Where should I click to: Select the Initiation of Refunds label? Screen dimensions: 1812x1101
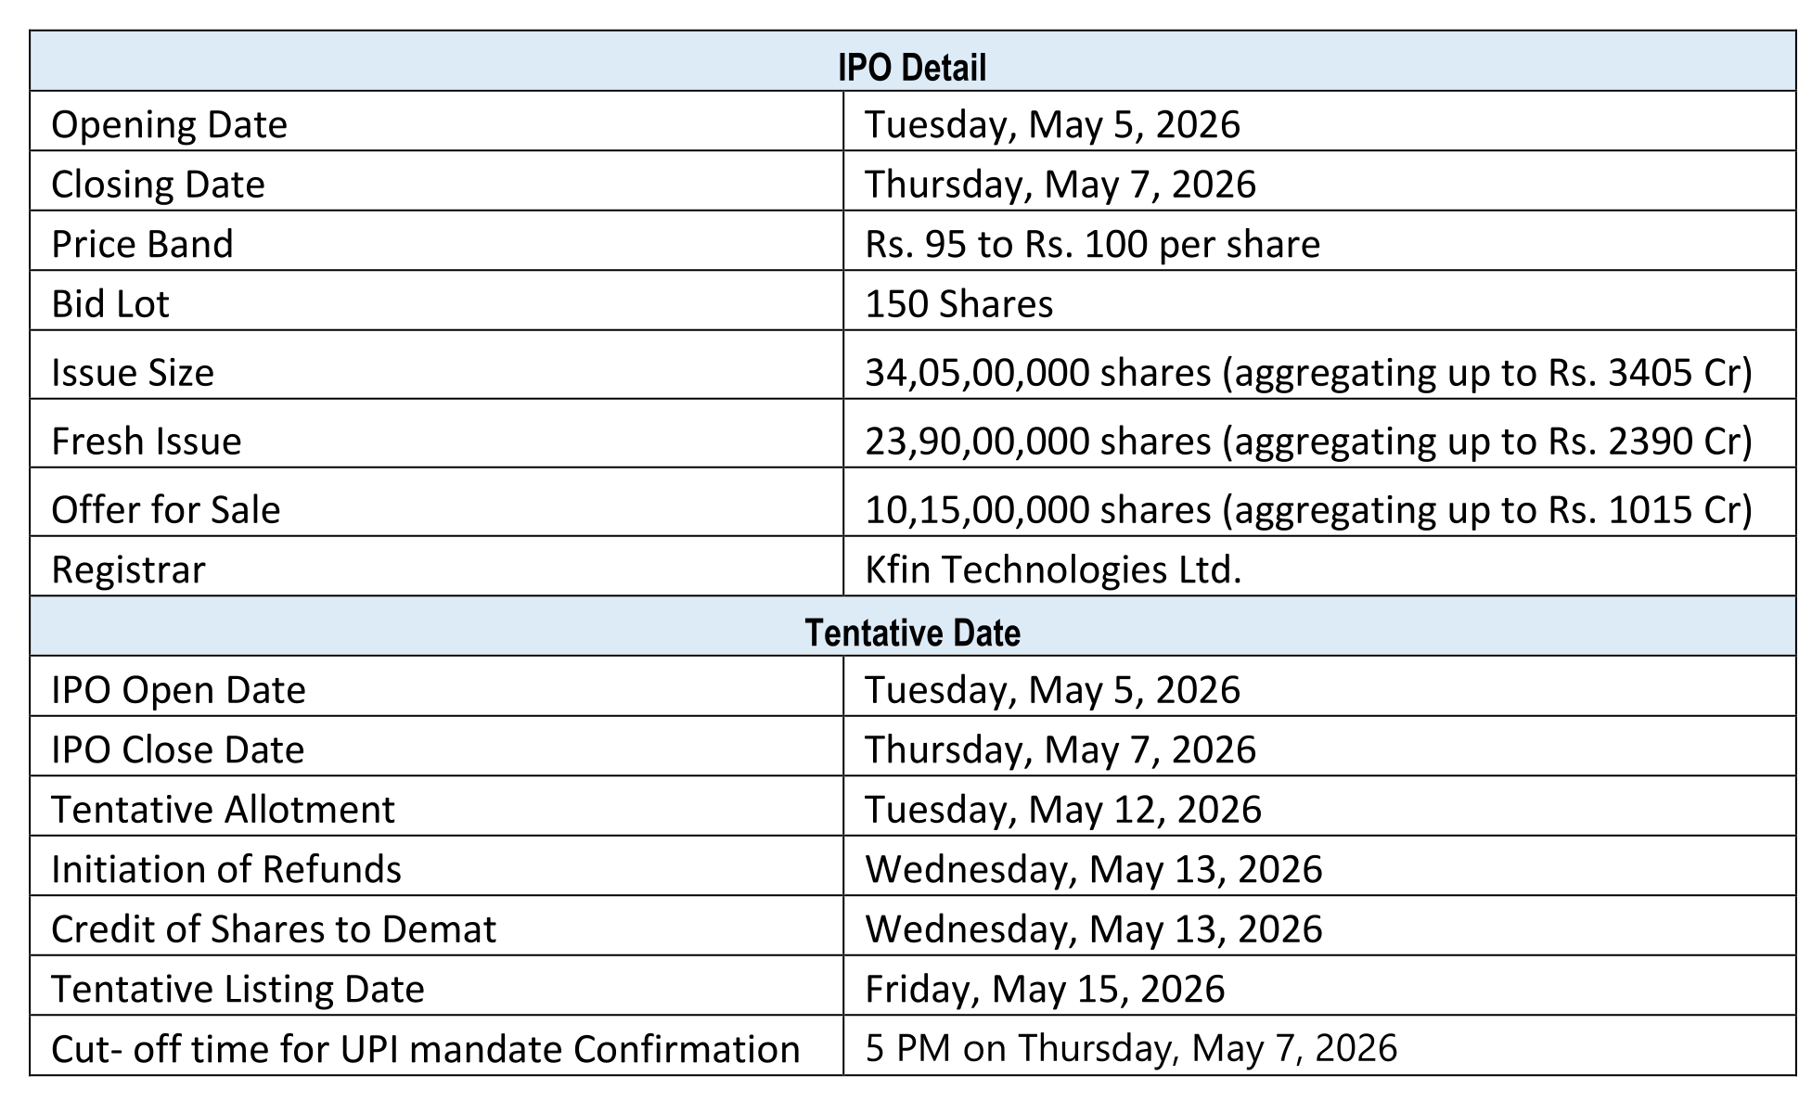[226, 869]
